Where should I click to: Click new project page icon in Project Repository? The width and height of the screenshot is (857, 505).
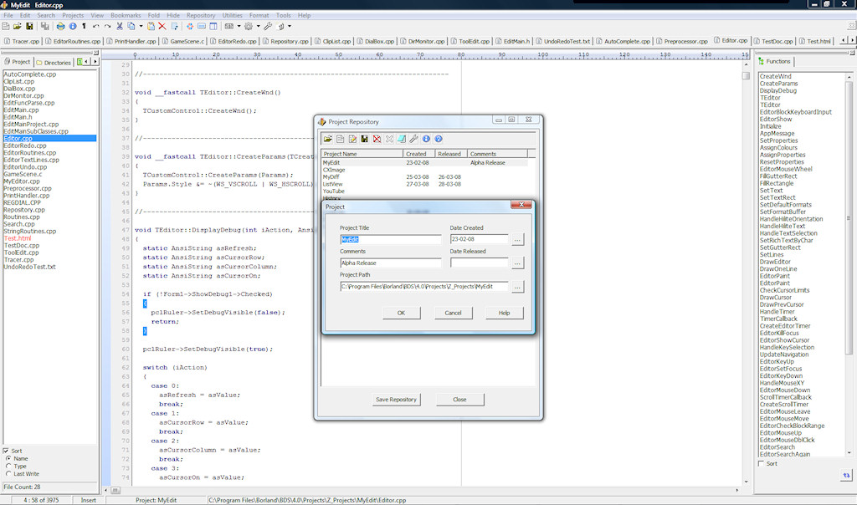pos(340,140)
